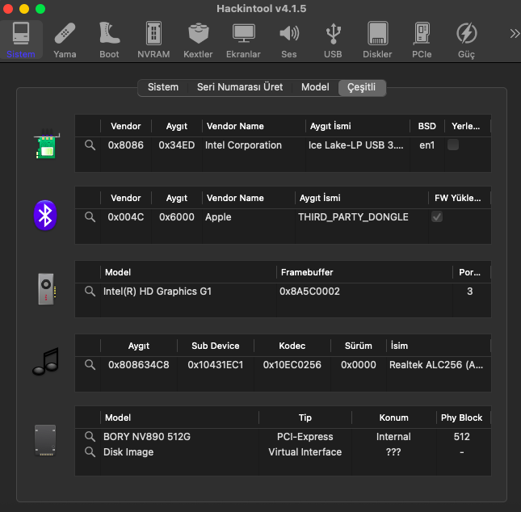521x512 pixels.
Task: Open the Sistem toolbar section
Action: point(21,40)
